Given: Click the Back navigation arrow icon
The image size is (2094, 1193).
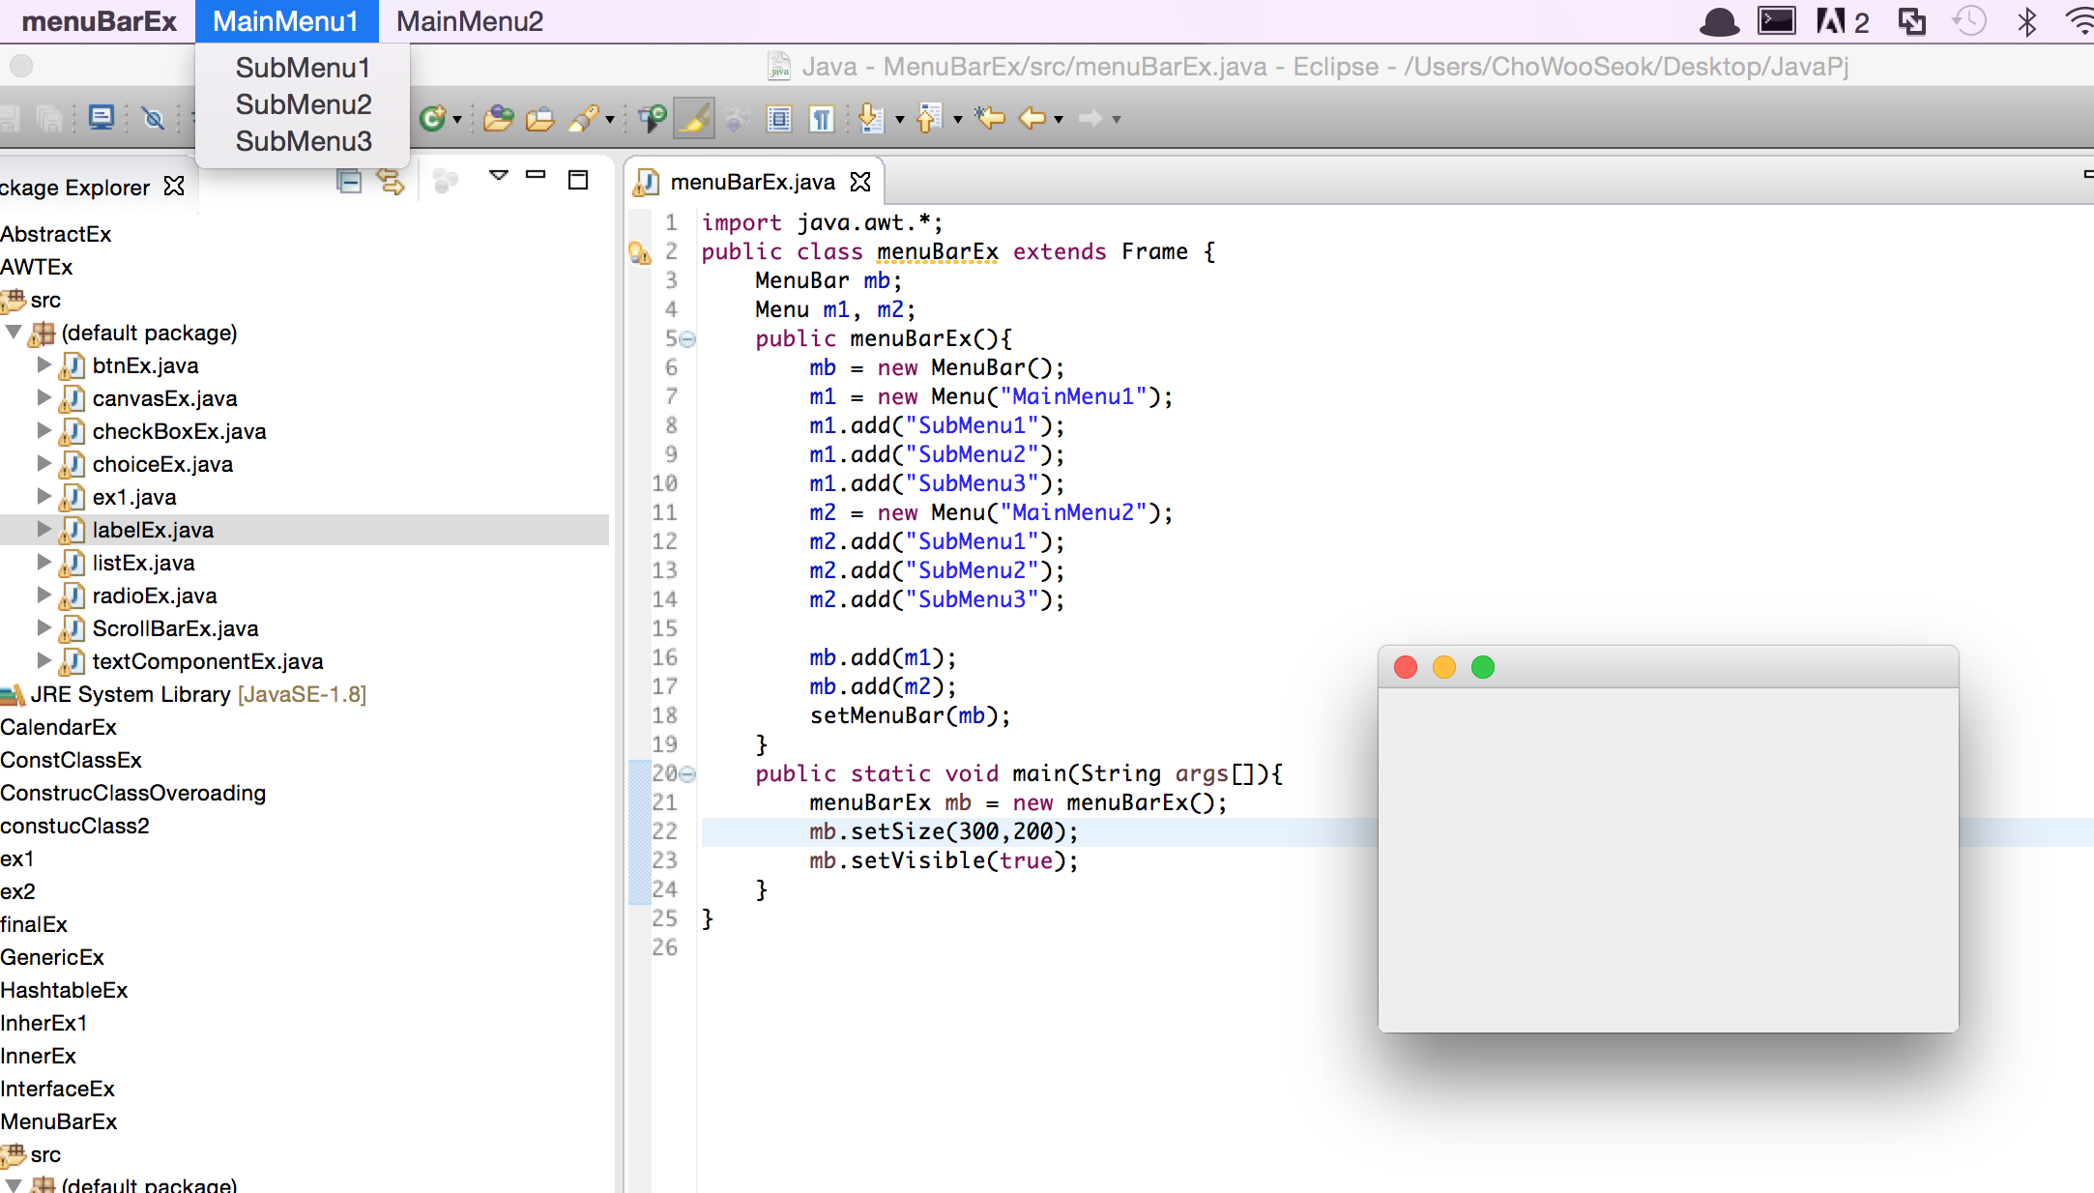Looking at the screenshot, I should 1032,118.
